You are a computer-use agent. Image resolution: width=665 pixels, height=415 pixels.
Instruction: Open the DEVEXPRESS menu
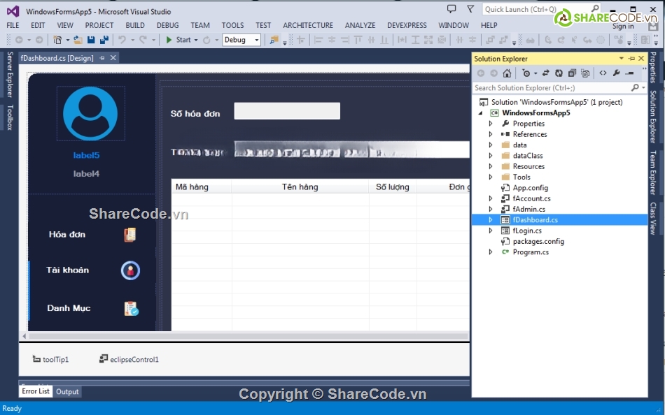coord(407,25)
